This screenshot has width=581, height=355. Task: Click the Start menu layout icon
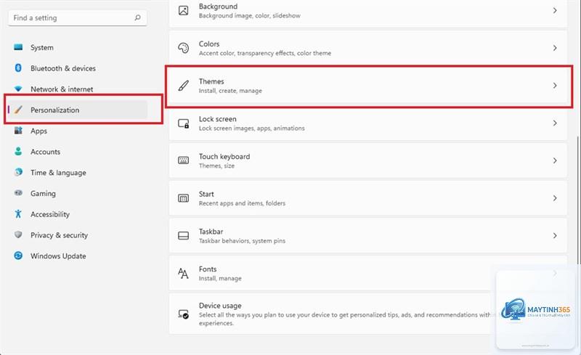pos(184,198)
